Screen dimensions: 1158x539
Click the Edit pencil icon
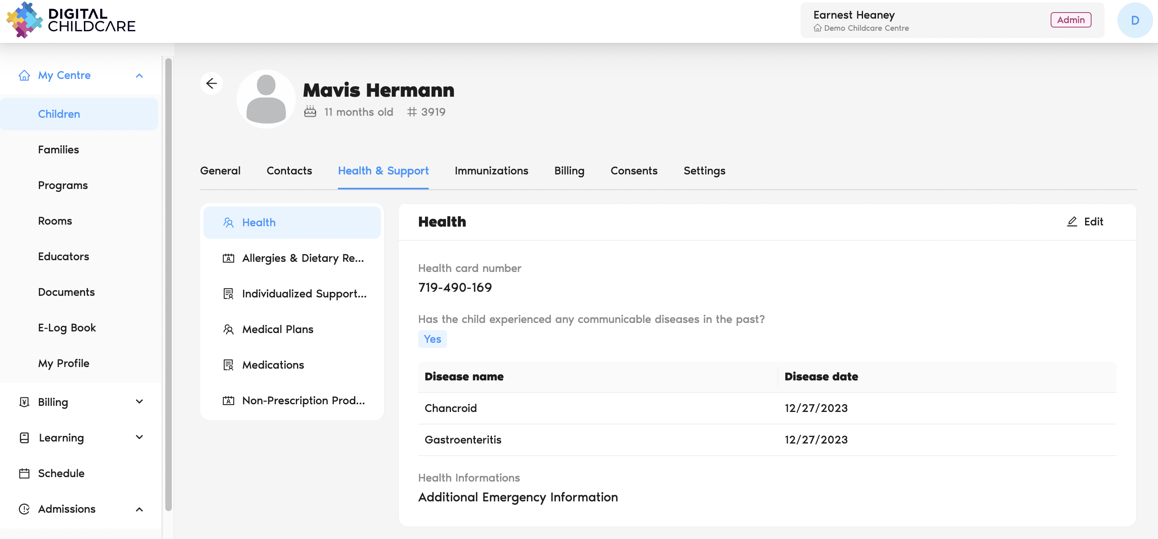[x=1072, y=222]
